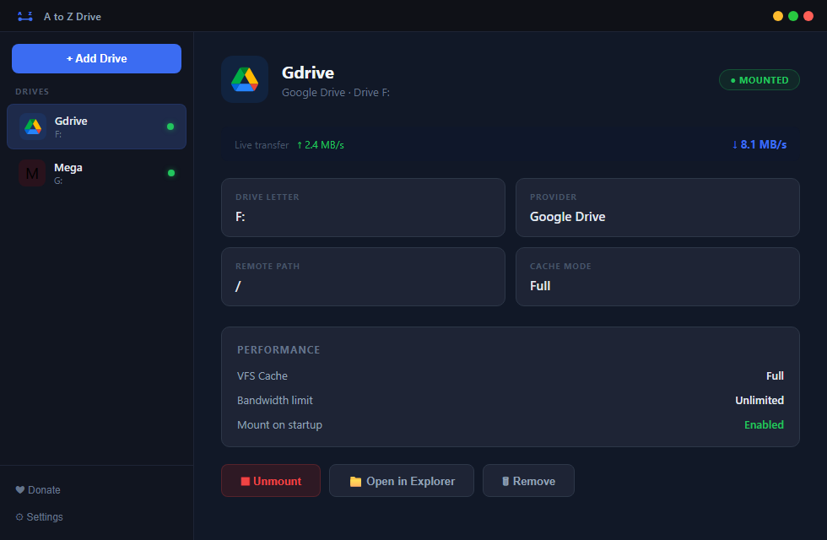
Task: Add a new drive
Action: tap(96, 58)
